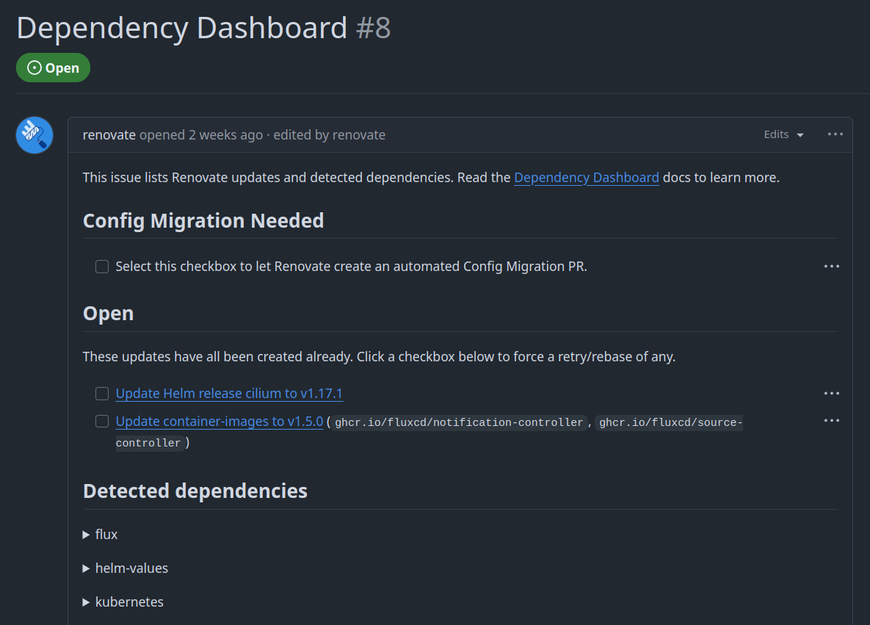Expand the flux dependencies section

pos(100,535)
